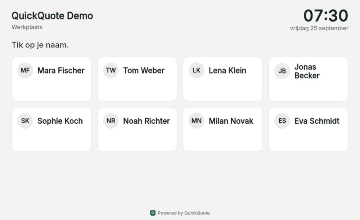
Task: Tap on Sophie Koch's name
Action: [x=60, y=121]
